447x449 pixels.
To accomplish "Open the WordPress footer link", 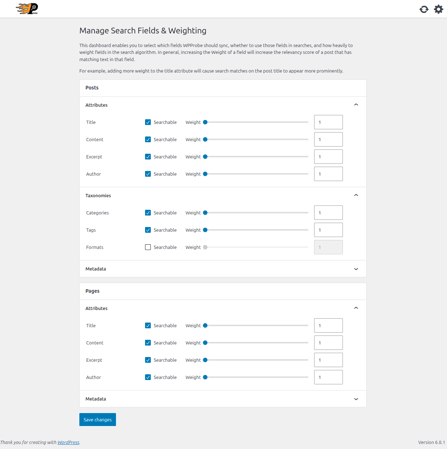I will (x=69, y=442).
